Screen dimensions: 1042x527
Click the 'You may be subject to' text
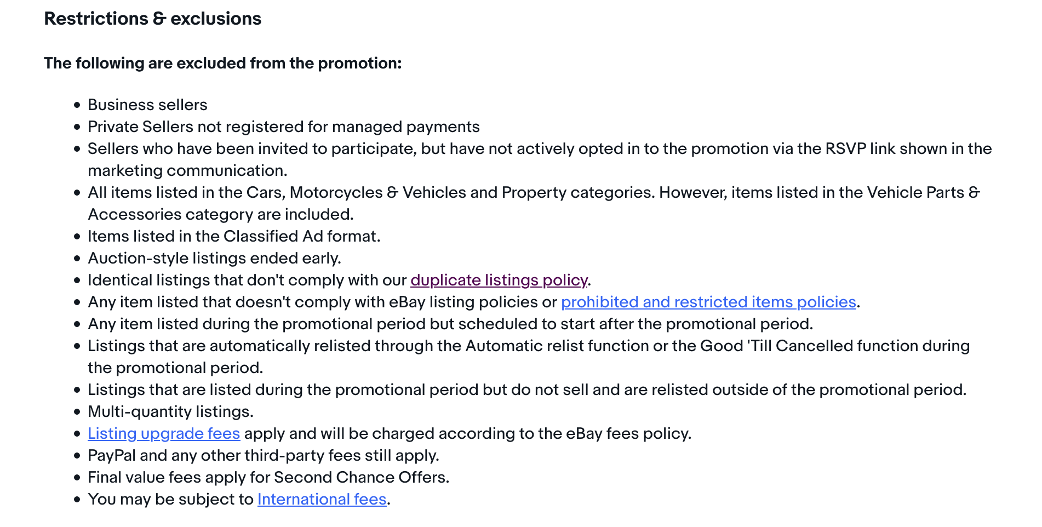coord(170,499)
